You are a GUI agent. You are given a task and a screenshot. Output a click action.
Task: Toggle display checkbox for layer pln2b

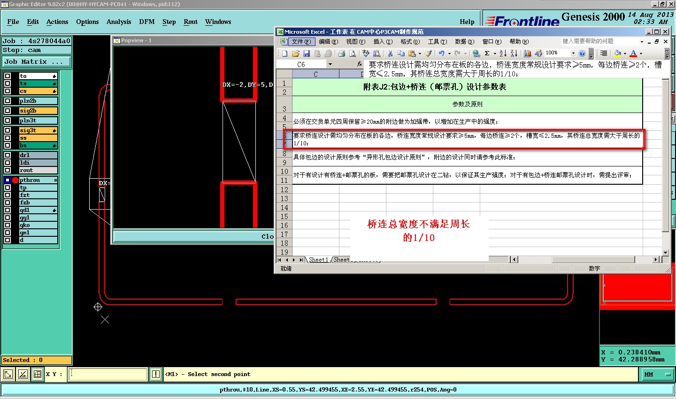click(8, 101)
